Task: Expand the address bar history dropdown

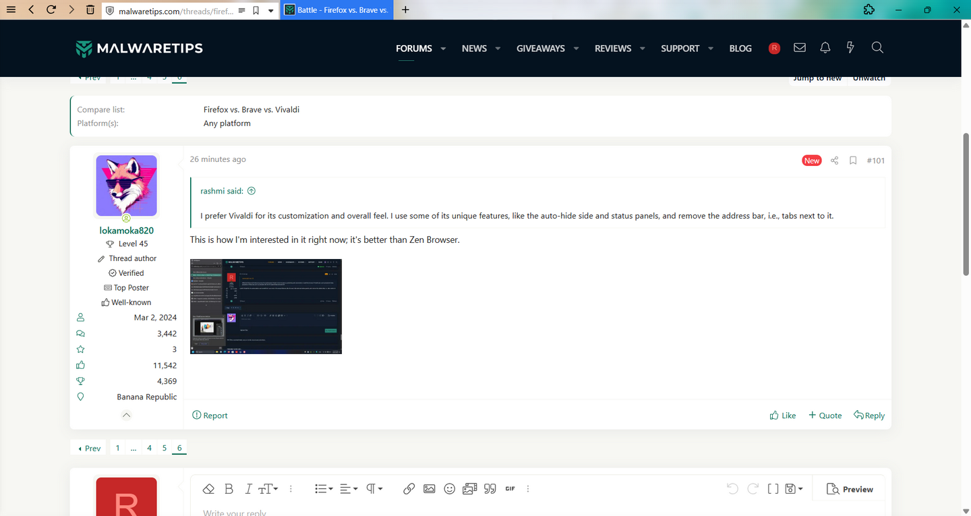Action: [271, 11]
